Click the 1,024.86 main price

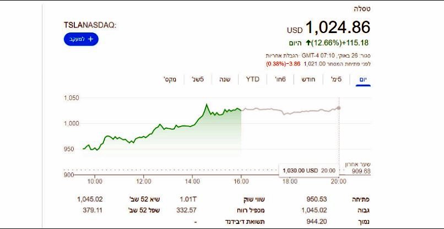coord(337,27)
